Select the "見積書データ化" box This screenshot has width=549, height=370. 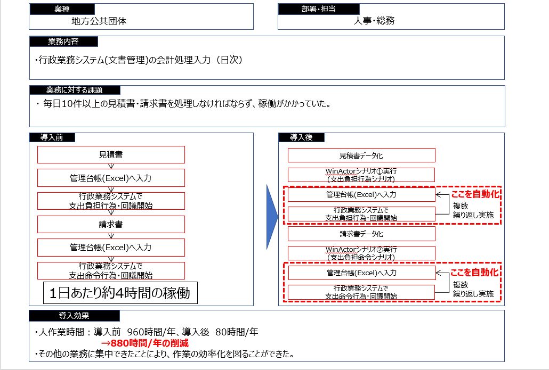point(361,155)
